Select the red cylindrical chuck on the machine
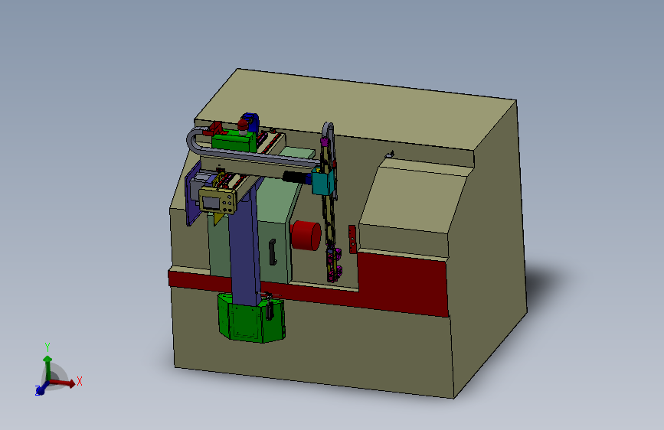Screen dimensions: 664x430 click(306, 235)
